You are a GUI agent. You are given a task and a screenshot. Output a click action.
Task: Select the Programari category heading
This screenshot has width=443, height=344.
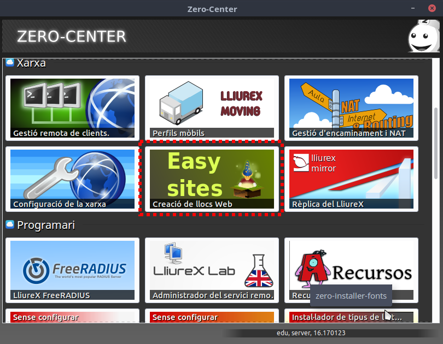[46, 225]
